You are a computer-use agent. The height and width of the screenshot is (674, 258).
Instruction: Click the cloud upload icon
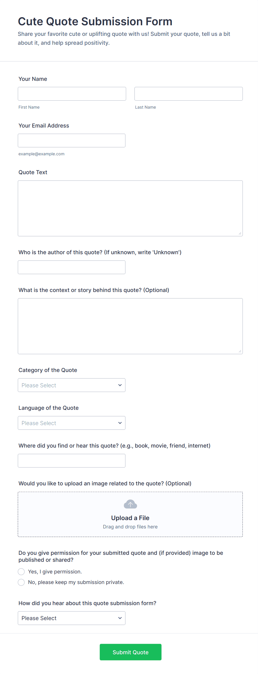[130, 504]
